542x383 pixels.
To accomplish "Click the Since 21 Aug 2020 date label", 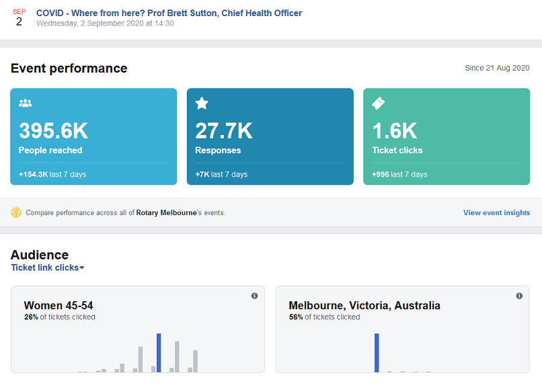I will (497, 68).
